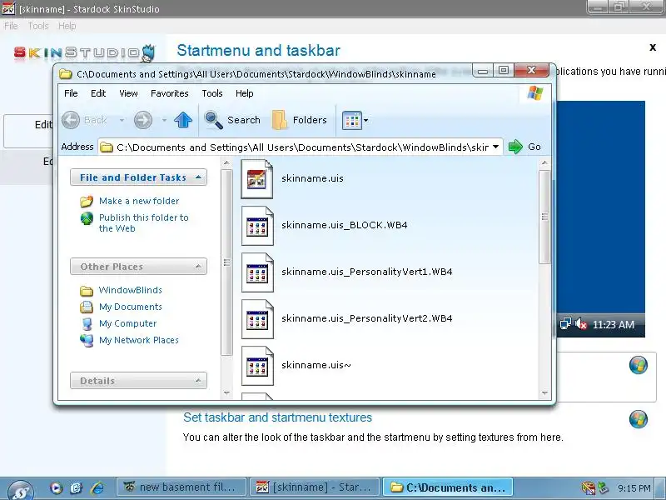Screen dimensions: 666x500
Task: Open WindowBlinds folder link
Action: point(131,290)
